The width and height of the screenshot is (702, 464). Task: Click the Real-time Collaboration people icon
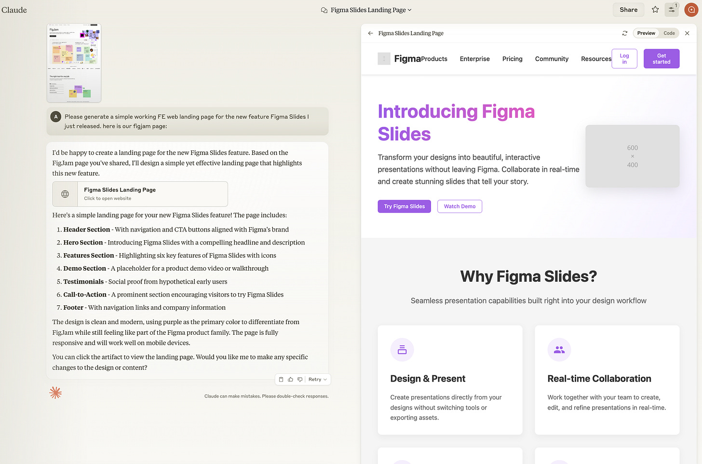tap(559, 350)
